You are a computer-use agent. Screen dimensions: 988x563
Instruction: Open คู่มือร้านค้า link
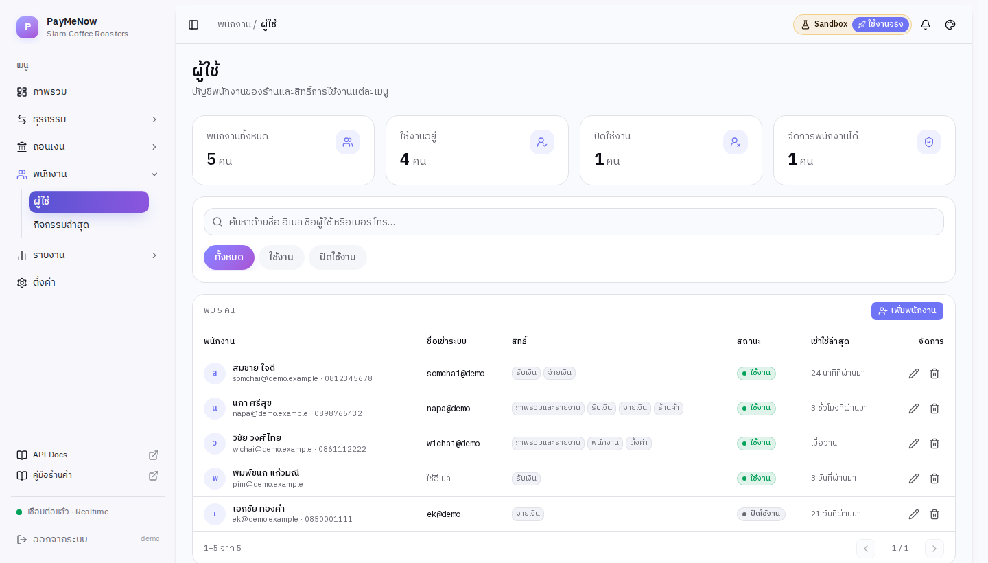click(x=88, y=476)
